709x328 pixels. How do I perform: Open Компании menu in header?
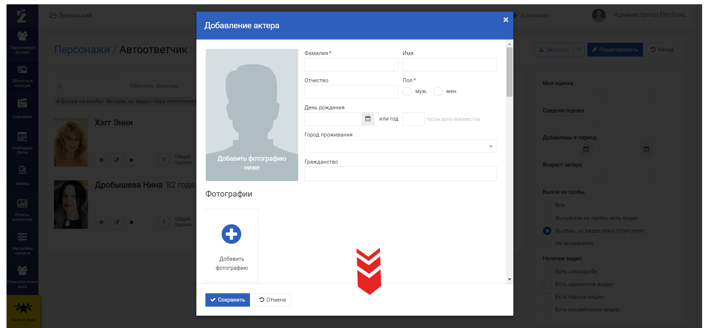pos(534,15)
